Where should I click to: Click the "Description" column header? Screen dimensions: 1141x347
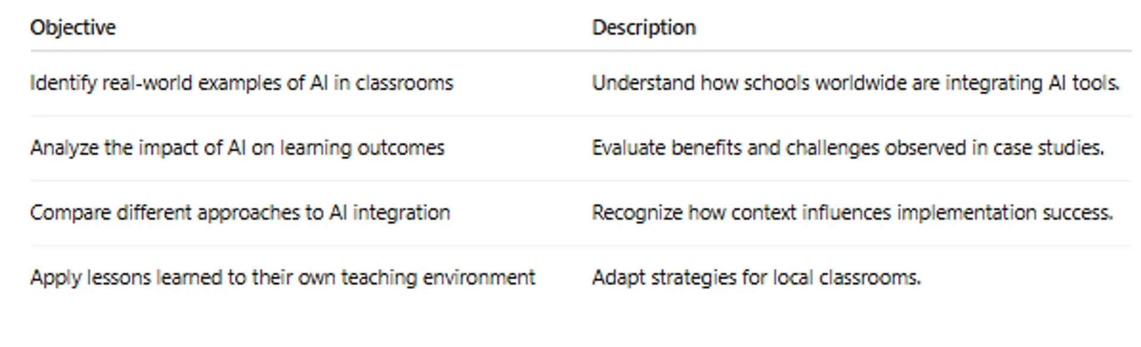tap(644, 27)
